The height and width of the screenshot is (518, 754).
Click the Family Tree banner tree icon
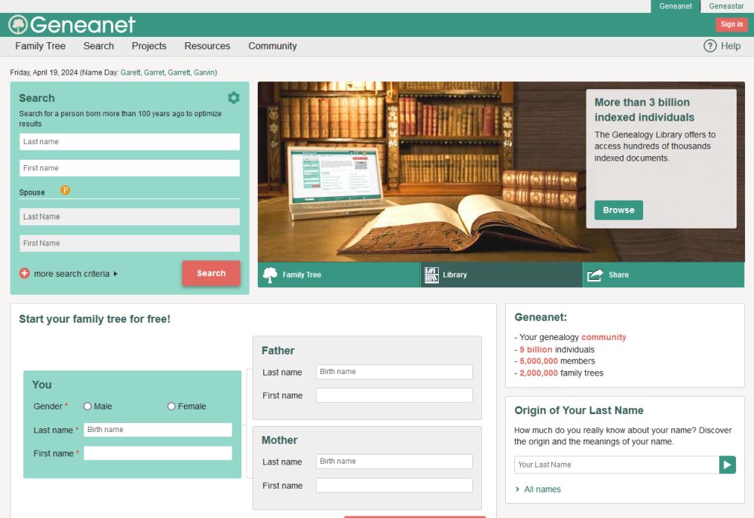click(x=270, y=275)
